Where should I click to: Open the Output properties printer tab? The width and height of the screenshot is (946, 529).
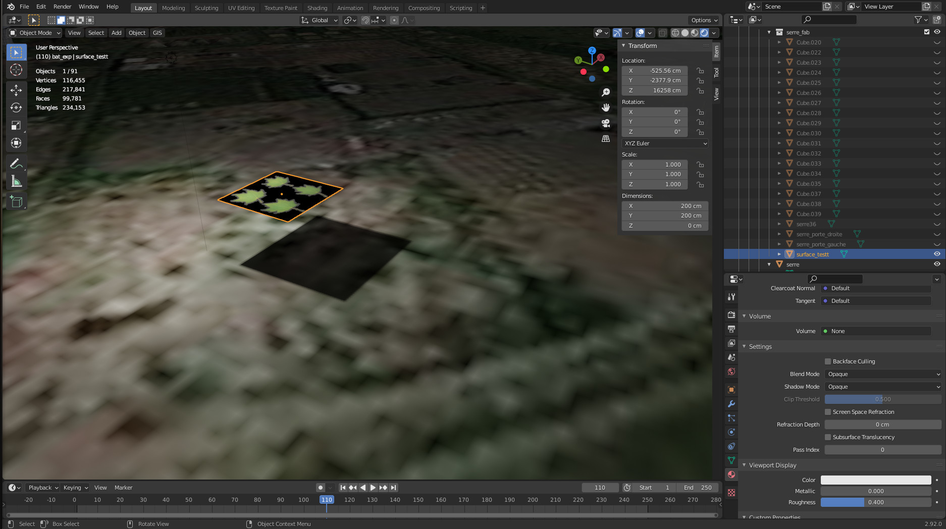[731, 329]
